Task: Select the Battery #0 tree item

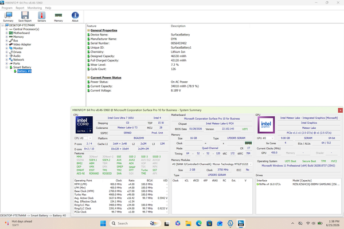Action: 24,71
